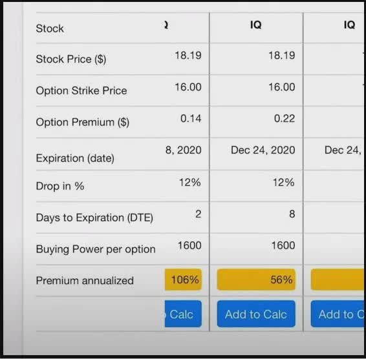Select the 0.22 option premium value
Viewport: 366px width, 359px height.
[x=285, y=118]
